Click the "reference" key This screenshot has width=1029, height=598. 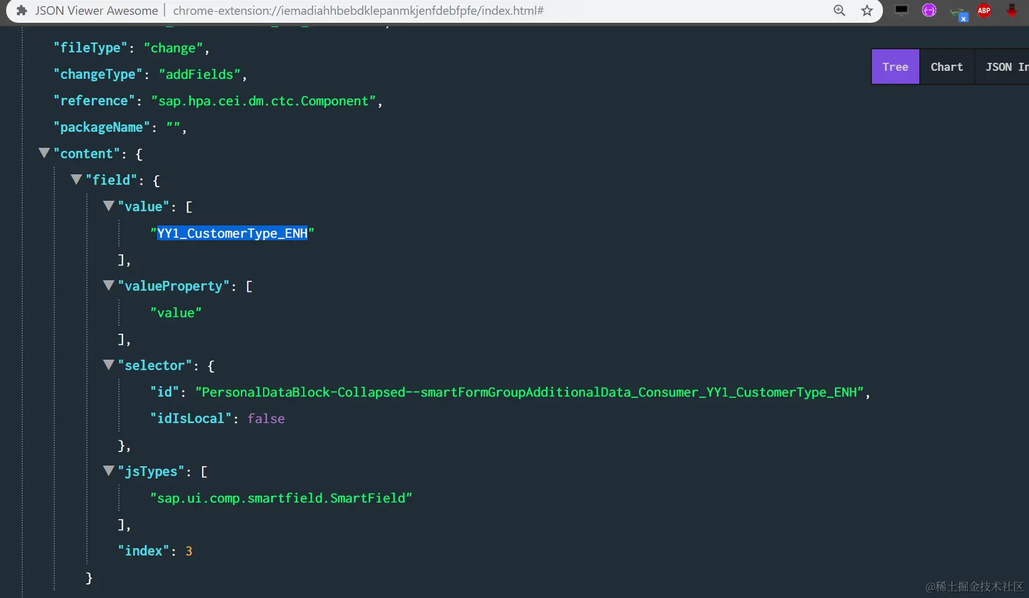[94, 101]
